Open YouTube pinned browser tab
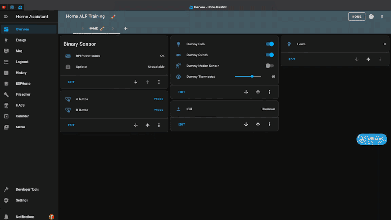The width and height of the screenshot is (391, 220). tap(4, 7)
